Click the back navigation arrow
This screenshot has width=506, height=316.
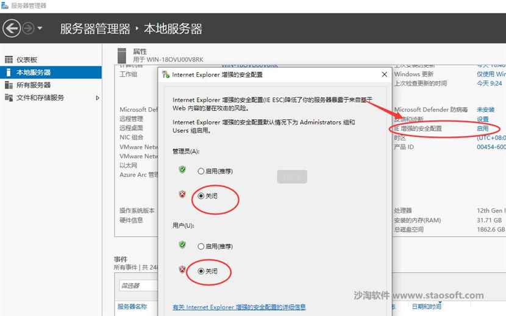coord(12,29)
